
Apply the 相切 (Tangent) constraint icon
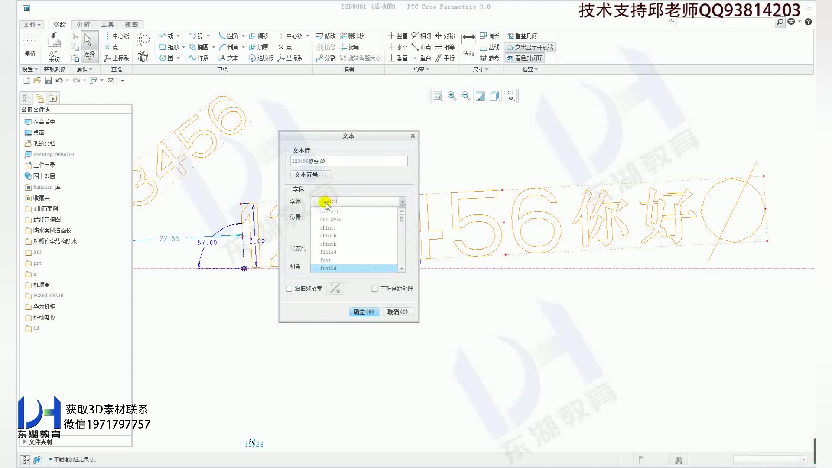pos(422,36)
